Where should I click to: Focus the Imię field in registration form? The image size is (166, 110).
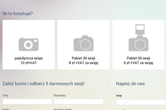coord(27,102)
